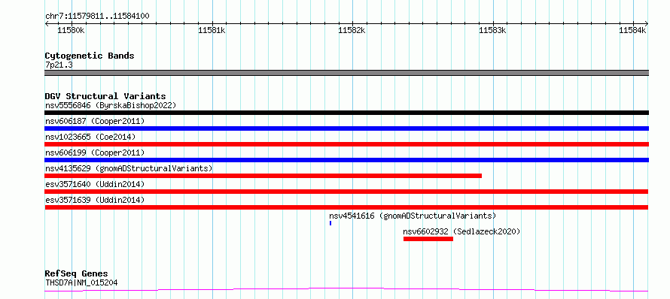Screen dimensions: 670x299
Task: Click the red esv3571639 variant bar
Action: [346, 207]
